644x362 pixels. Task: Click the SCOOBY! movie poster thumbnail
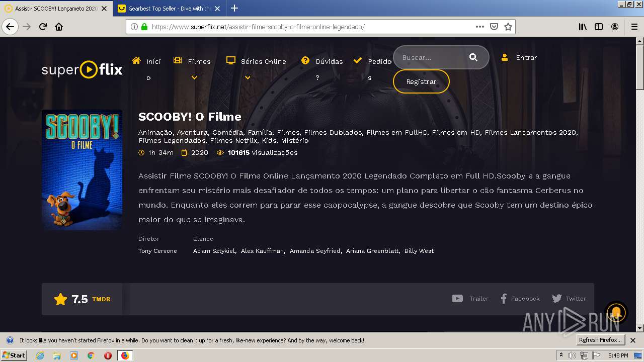(82, 170)
